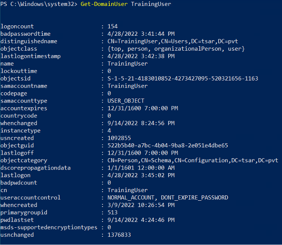The width and height of the screenshot is (282, 245).
Task: Click the primarygroupid value 513
Action: pos(113,212)
